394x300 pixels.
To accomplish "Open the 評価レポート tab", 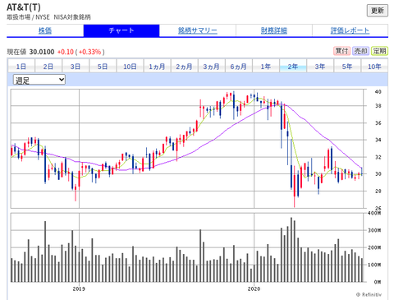I will click(350, 30).
